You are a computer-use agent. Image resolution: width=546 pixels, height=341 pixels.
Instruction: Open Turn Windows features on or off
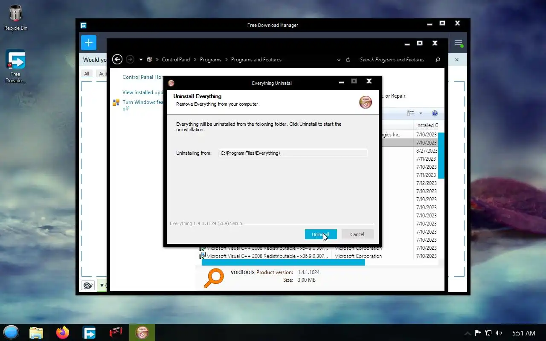tap(143, 105)
